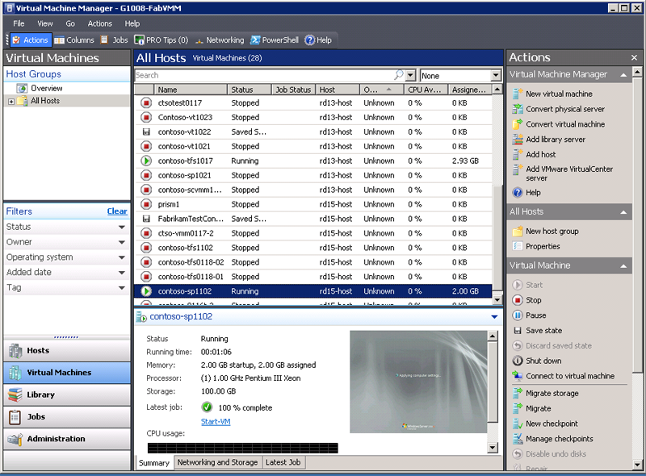Image resolution: width=646 pixels, height=476 pixels.
Task: Click the Networking toolbar button
Action: pyautogui.click(x=220, y=40)
